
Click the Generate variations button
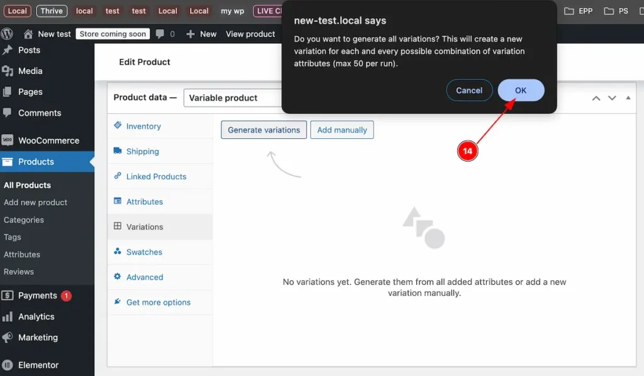(264, 130)
